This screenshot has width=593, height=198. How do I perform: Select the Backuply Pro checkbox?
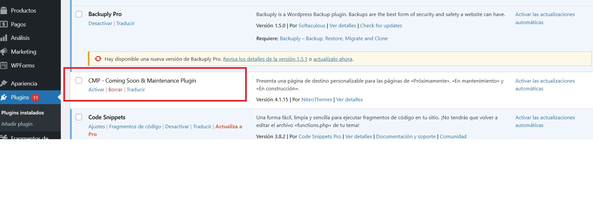click(x=79, y=14)
